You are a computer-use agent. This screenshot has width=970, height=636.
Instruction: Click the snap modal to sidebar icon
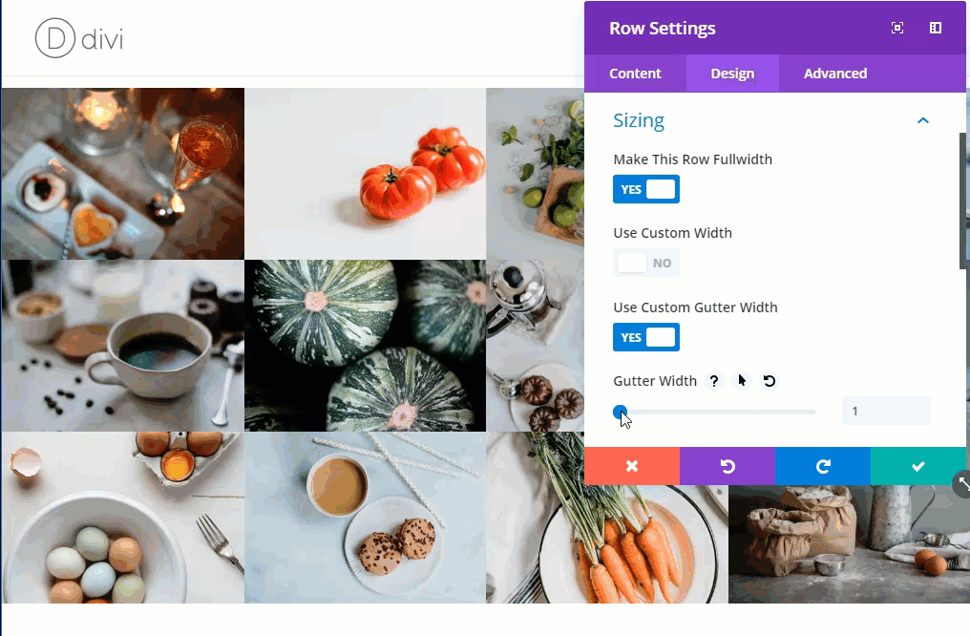coord(936,28)
